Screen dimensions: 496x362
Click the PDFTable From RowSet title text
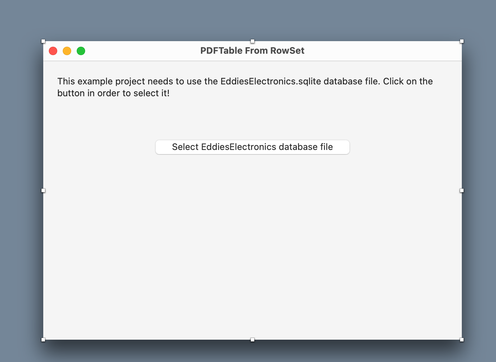[x=252, y=51]
